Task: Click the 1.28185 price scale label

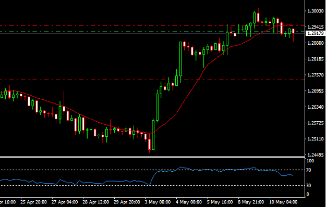Action: [316, 59]
